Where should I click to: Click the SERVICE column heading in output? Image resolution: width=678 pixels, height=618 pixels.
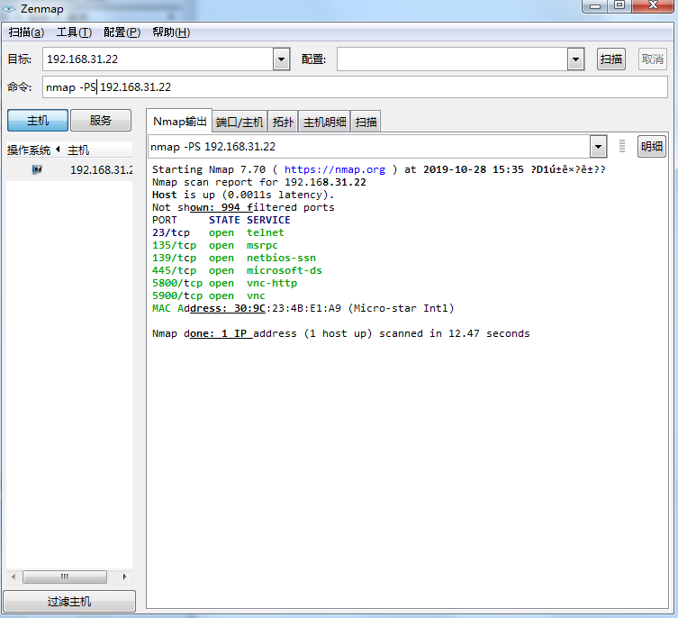(268, 220)
